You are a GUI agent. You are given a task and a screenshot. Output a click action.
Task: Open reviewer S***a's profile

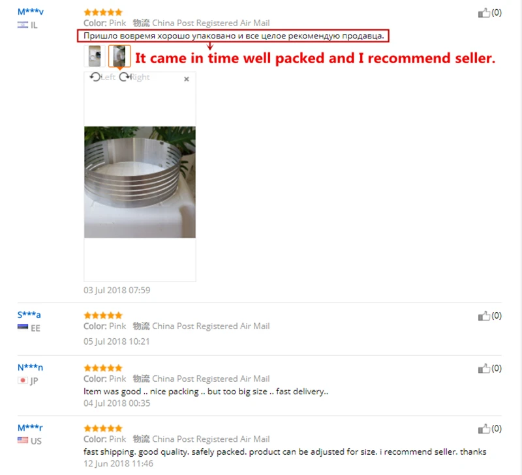(29, 315)
